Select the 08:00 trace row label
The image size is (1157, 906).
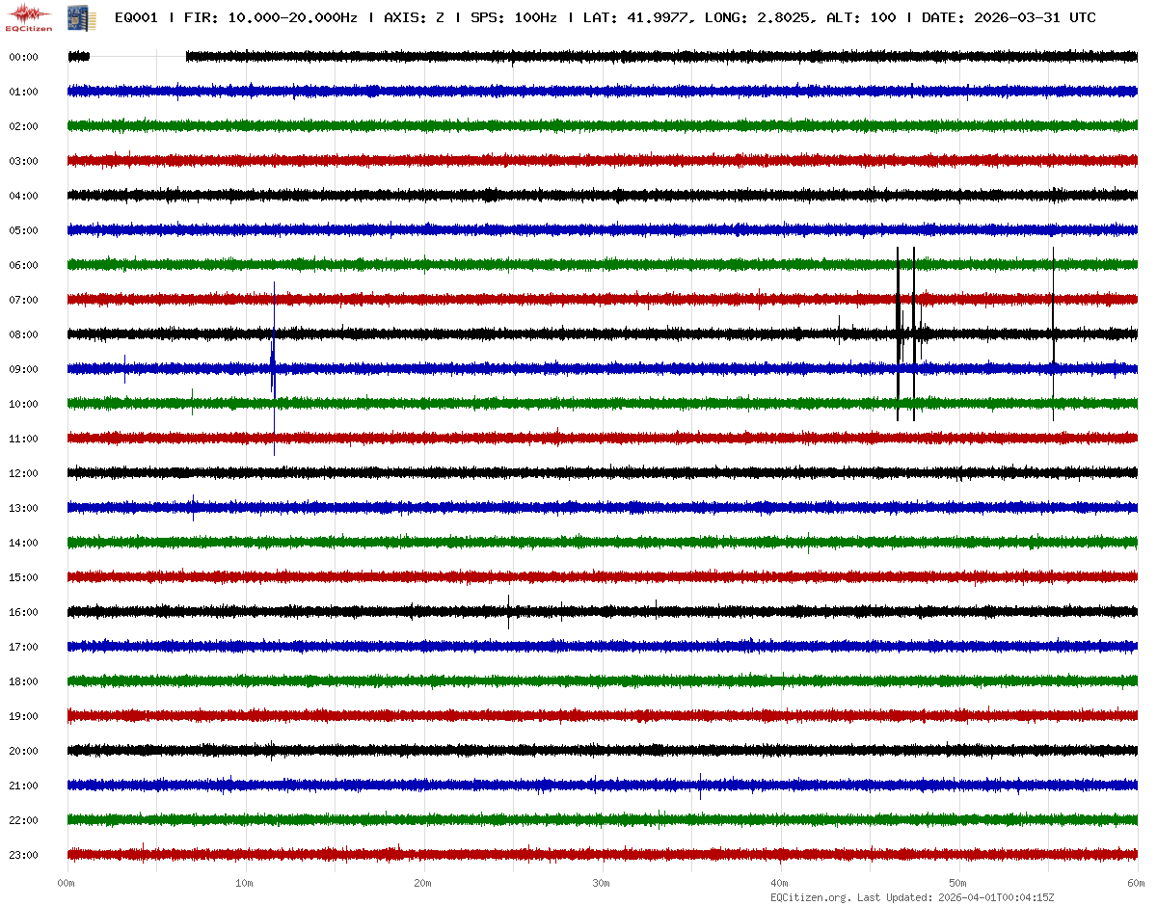[23, 334]
